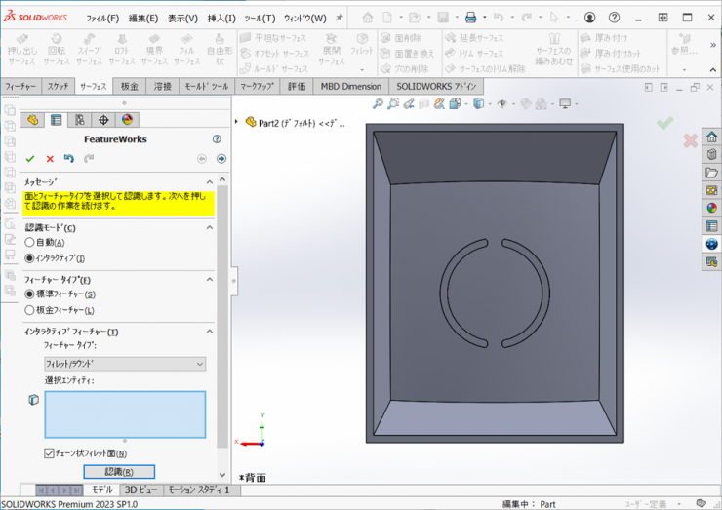Click the 選択エンティティ selection box

125,414
